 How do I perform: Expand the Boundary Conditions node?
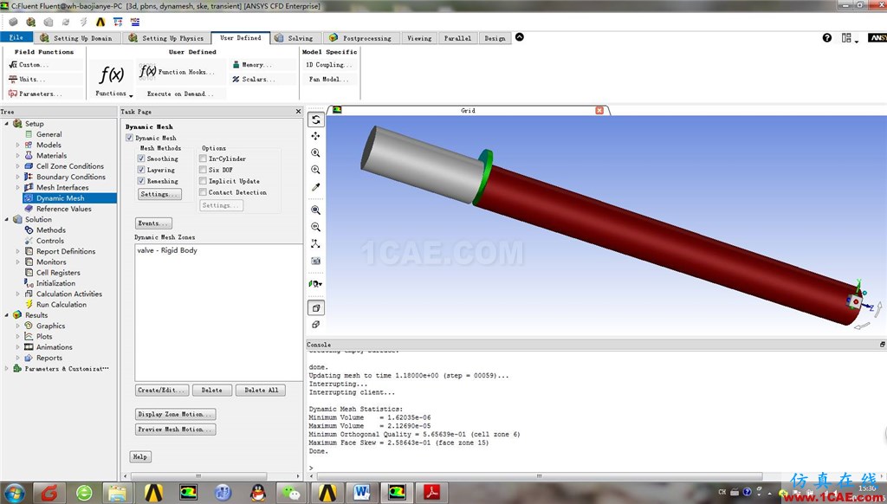click(17, 177)
